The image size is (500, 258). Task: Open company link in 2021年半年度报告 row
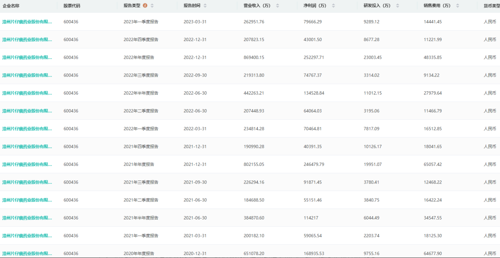click(27, 218)
